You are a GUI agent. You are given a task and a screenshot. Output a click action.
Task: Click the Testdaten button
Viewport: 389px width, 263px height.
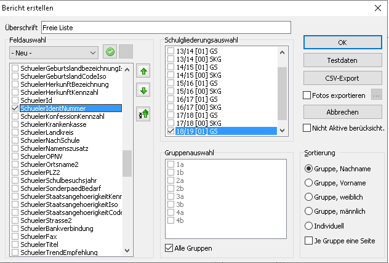point(343,61)
